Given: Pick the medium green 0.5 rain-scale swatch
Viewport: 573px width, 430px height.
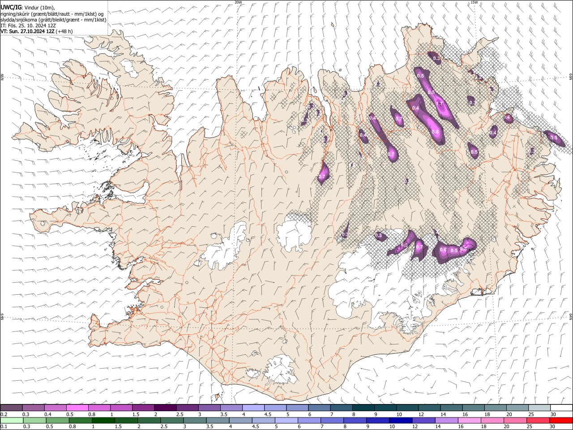Looking at the screenshot, I should pyautogui.click(x=58, y=420).
